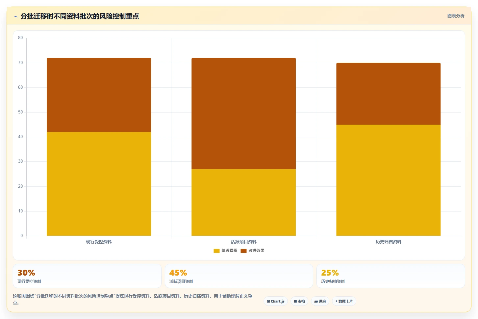Click the y-axis tick value 80
The width and height of the screenshot is (478, 319).
20,38
